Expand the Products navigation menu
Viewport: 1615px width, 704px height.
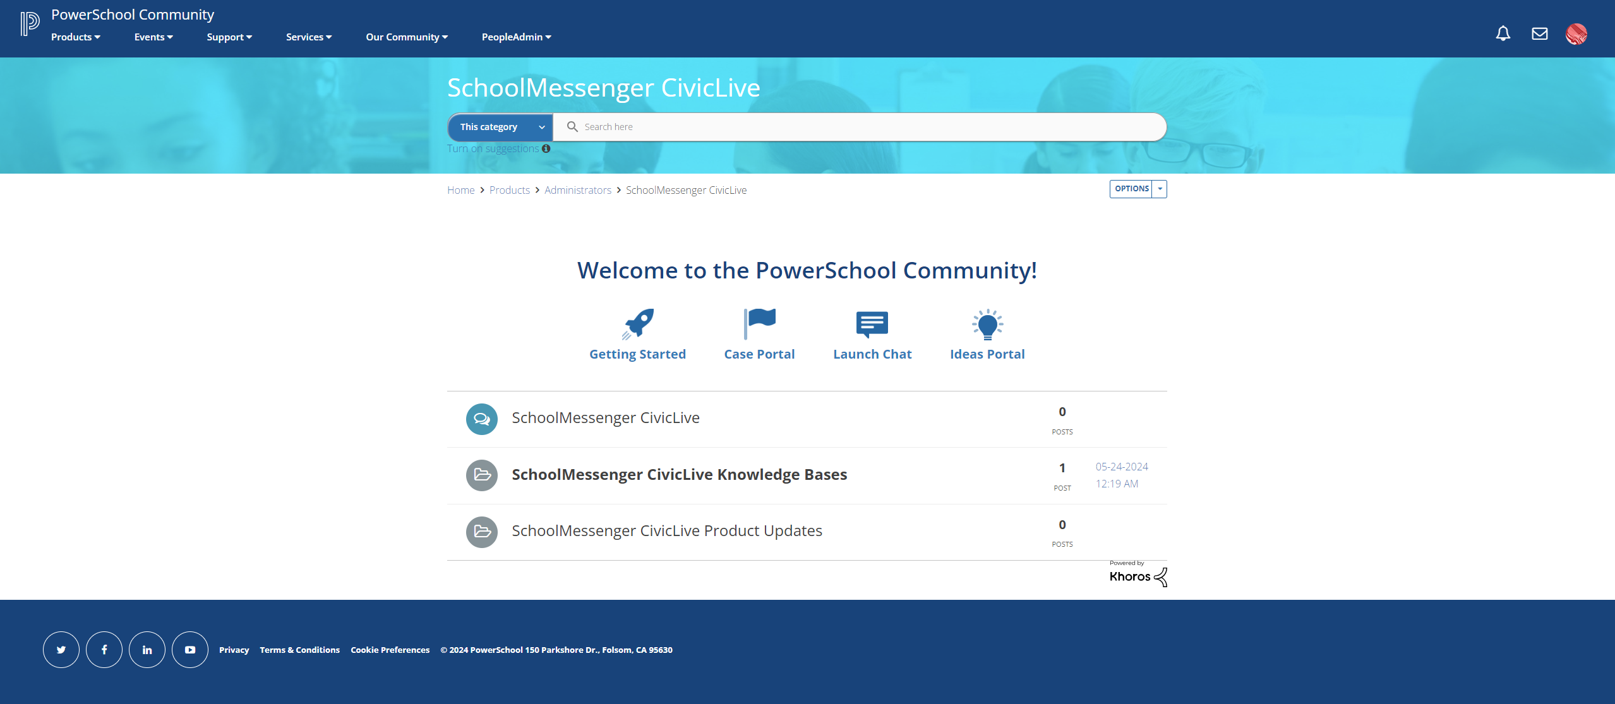tap(75, 37)
